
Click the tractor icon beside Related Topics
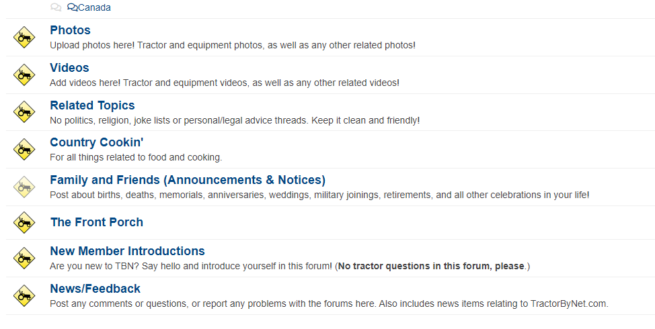(x=24, y=112)
